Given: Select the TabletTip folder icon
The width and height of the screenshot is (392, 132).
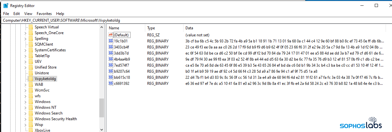Looking at the screenshot, I should (31, 56).
